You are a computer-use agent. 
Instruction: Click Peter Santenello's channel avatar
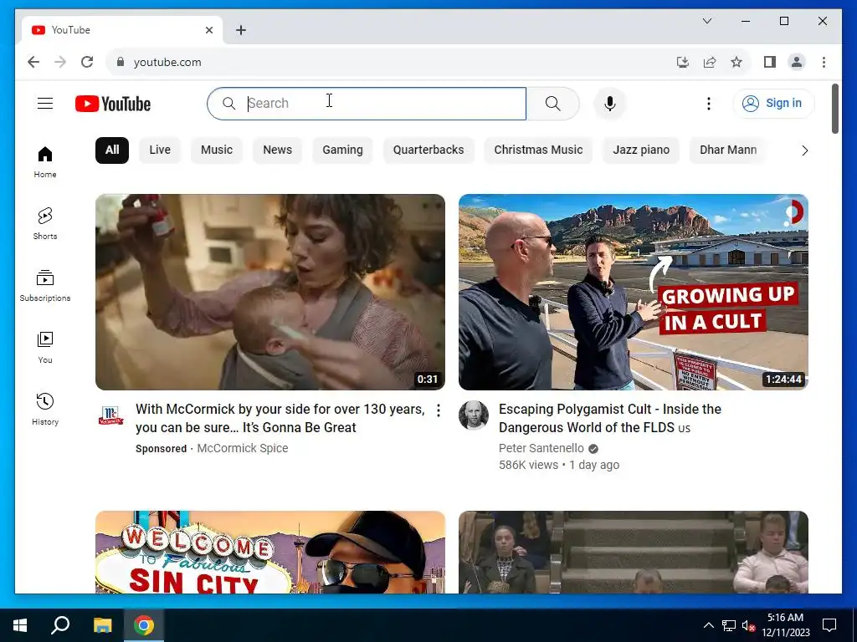474,416
